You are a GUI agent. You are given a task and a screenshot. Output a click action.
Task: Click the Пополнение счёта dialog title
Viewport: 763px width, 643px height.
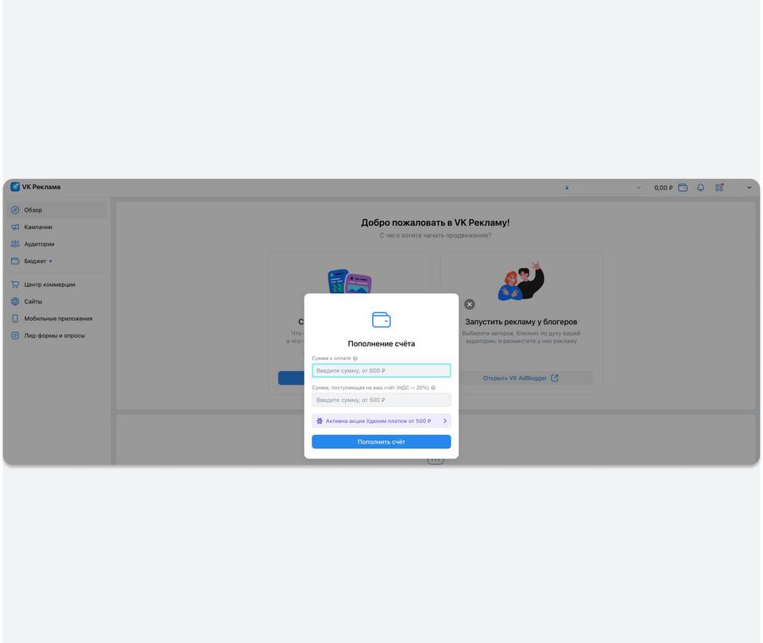[x=381, y=343]
